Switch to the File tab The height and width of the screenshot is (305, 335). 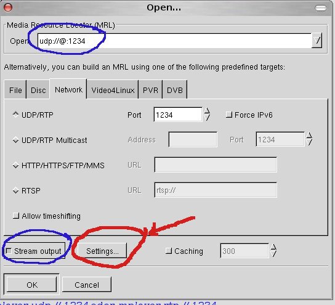coord(15,90)
